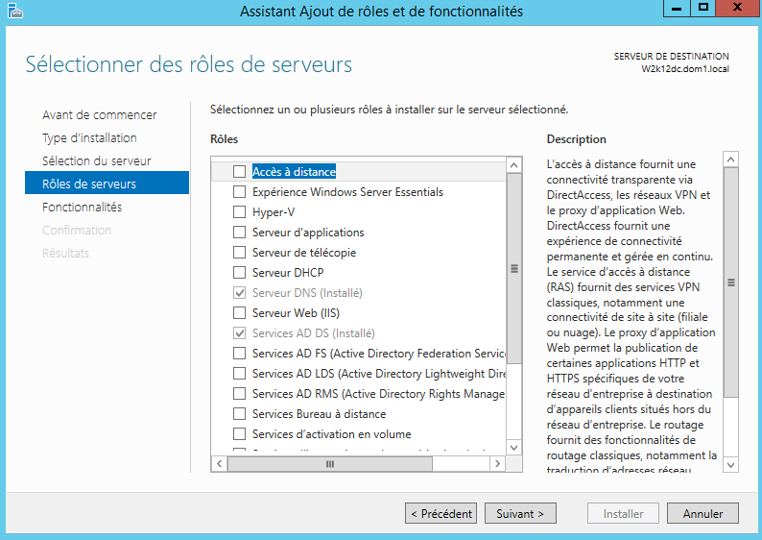Switch to Sélection du serveur step
Viewport: 762px width, 540px height.
point(96,161)
